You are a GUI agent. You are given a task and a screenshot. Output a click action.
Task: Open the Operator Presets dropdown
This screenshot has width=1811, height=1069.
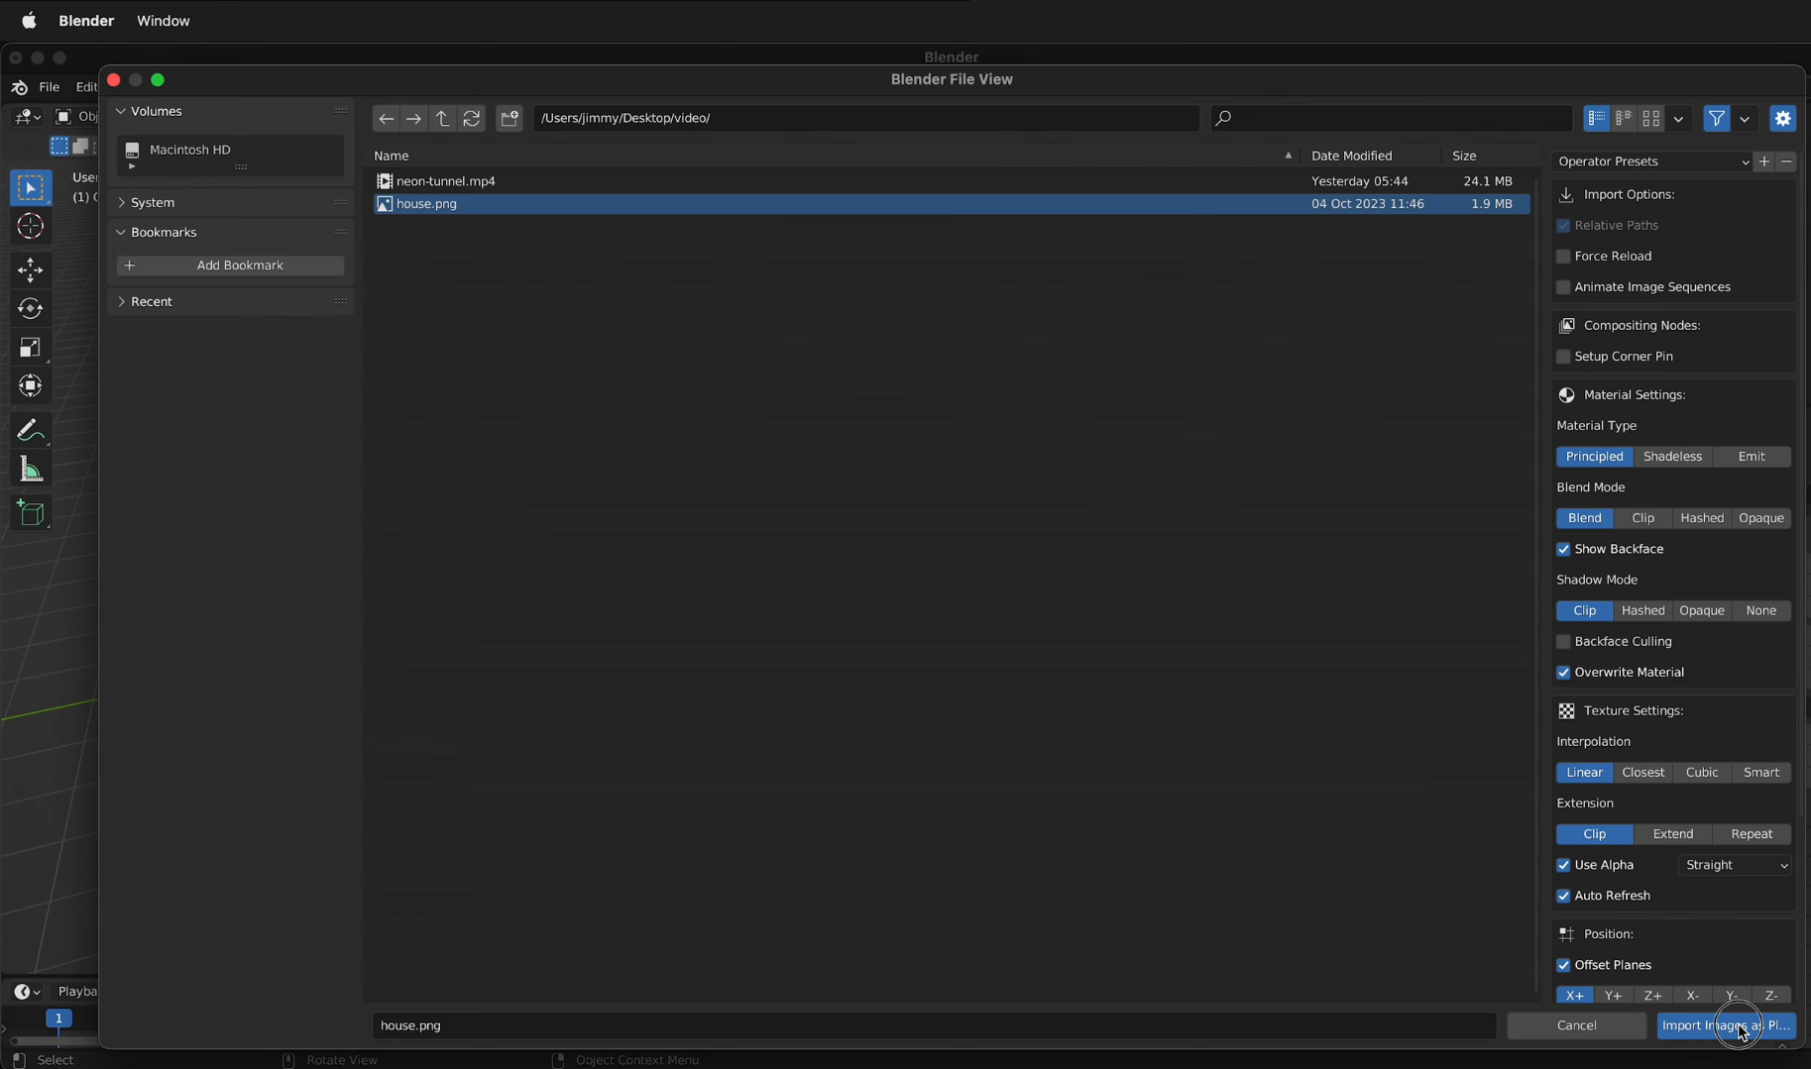(x=1652, y=161)
